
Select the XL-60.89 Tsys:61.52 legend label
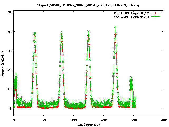[x=132, y=13]
